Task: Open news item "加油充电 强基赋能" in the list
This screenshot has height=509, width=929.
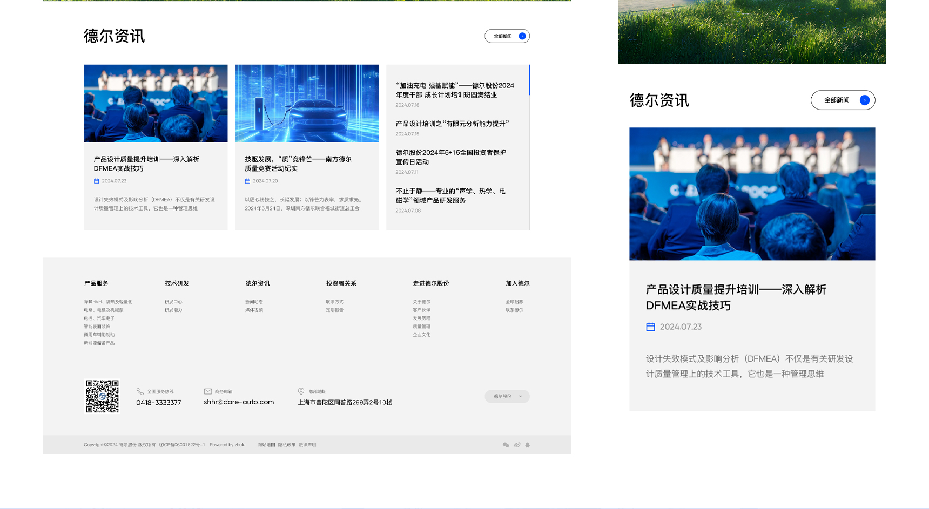Action: 455,90
